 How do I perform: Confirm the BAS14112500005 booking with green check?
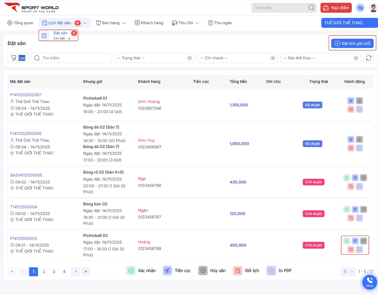[x=347, y=178]
